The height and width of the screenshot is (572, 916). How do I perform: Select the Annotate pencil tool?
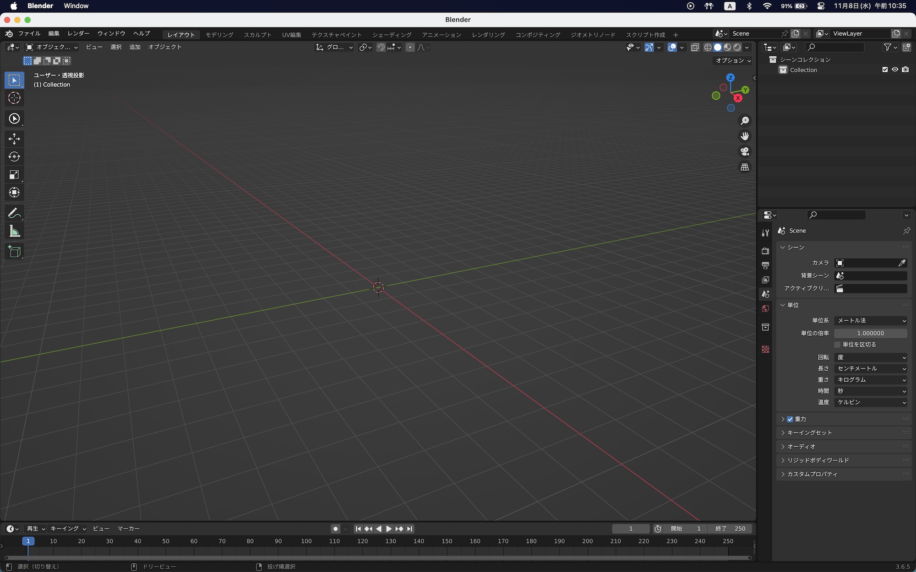tap(14, 213)
